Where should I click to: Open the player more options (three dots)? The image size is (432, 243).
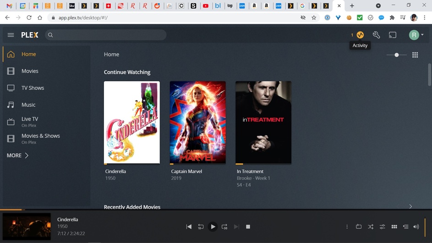click(x=347, y=227)
